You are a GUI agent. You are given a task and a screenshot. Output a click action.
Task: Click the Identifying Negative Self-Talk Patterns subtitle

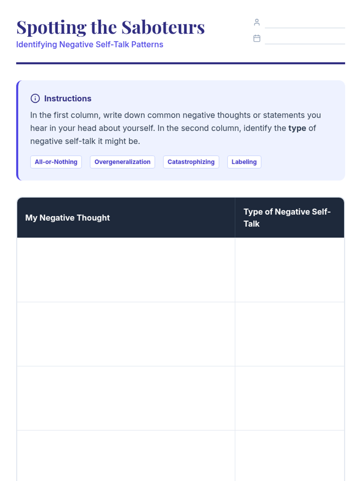(90, 44)
